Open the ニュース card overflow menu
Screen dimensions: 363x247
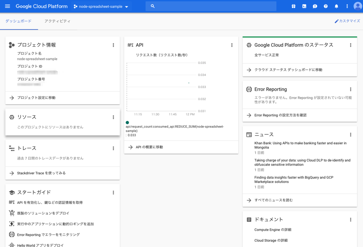pyautogui.click(x=350, y=135)
